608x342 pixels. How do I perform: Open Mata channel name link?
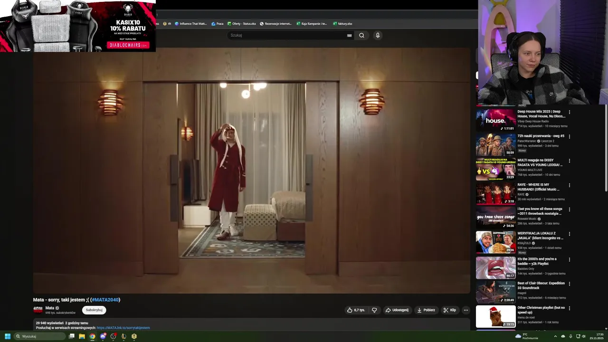pyautogui.click(x=50, y=308)
